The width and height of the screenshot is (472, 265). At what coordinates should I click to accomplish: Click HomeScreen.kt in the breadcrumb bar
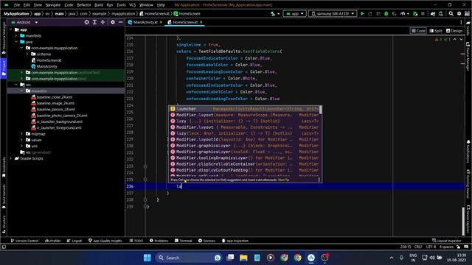(155, 13)
